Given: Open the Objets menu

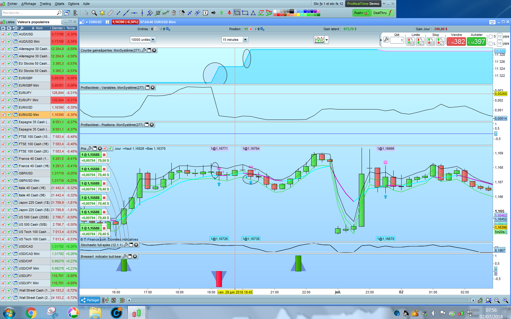Looking at the screenshot, I should [x=59, y=4].
